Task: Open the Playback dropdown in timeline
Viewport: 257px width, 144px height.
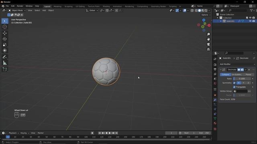Action: (14, 133)
